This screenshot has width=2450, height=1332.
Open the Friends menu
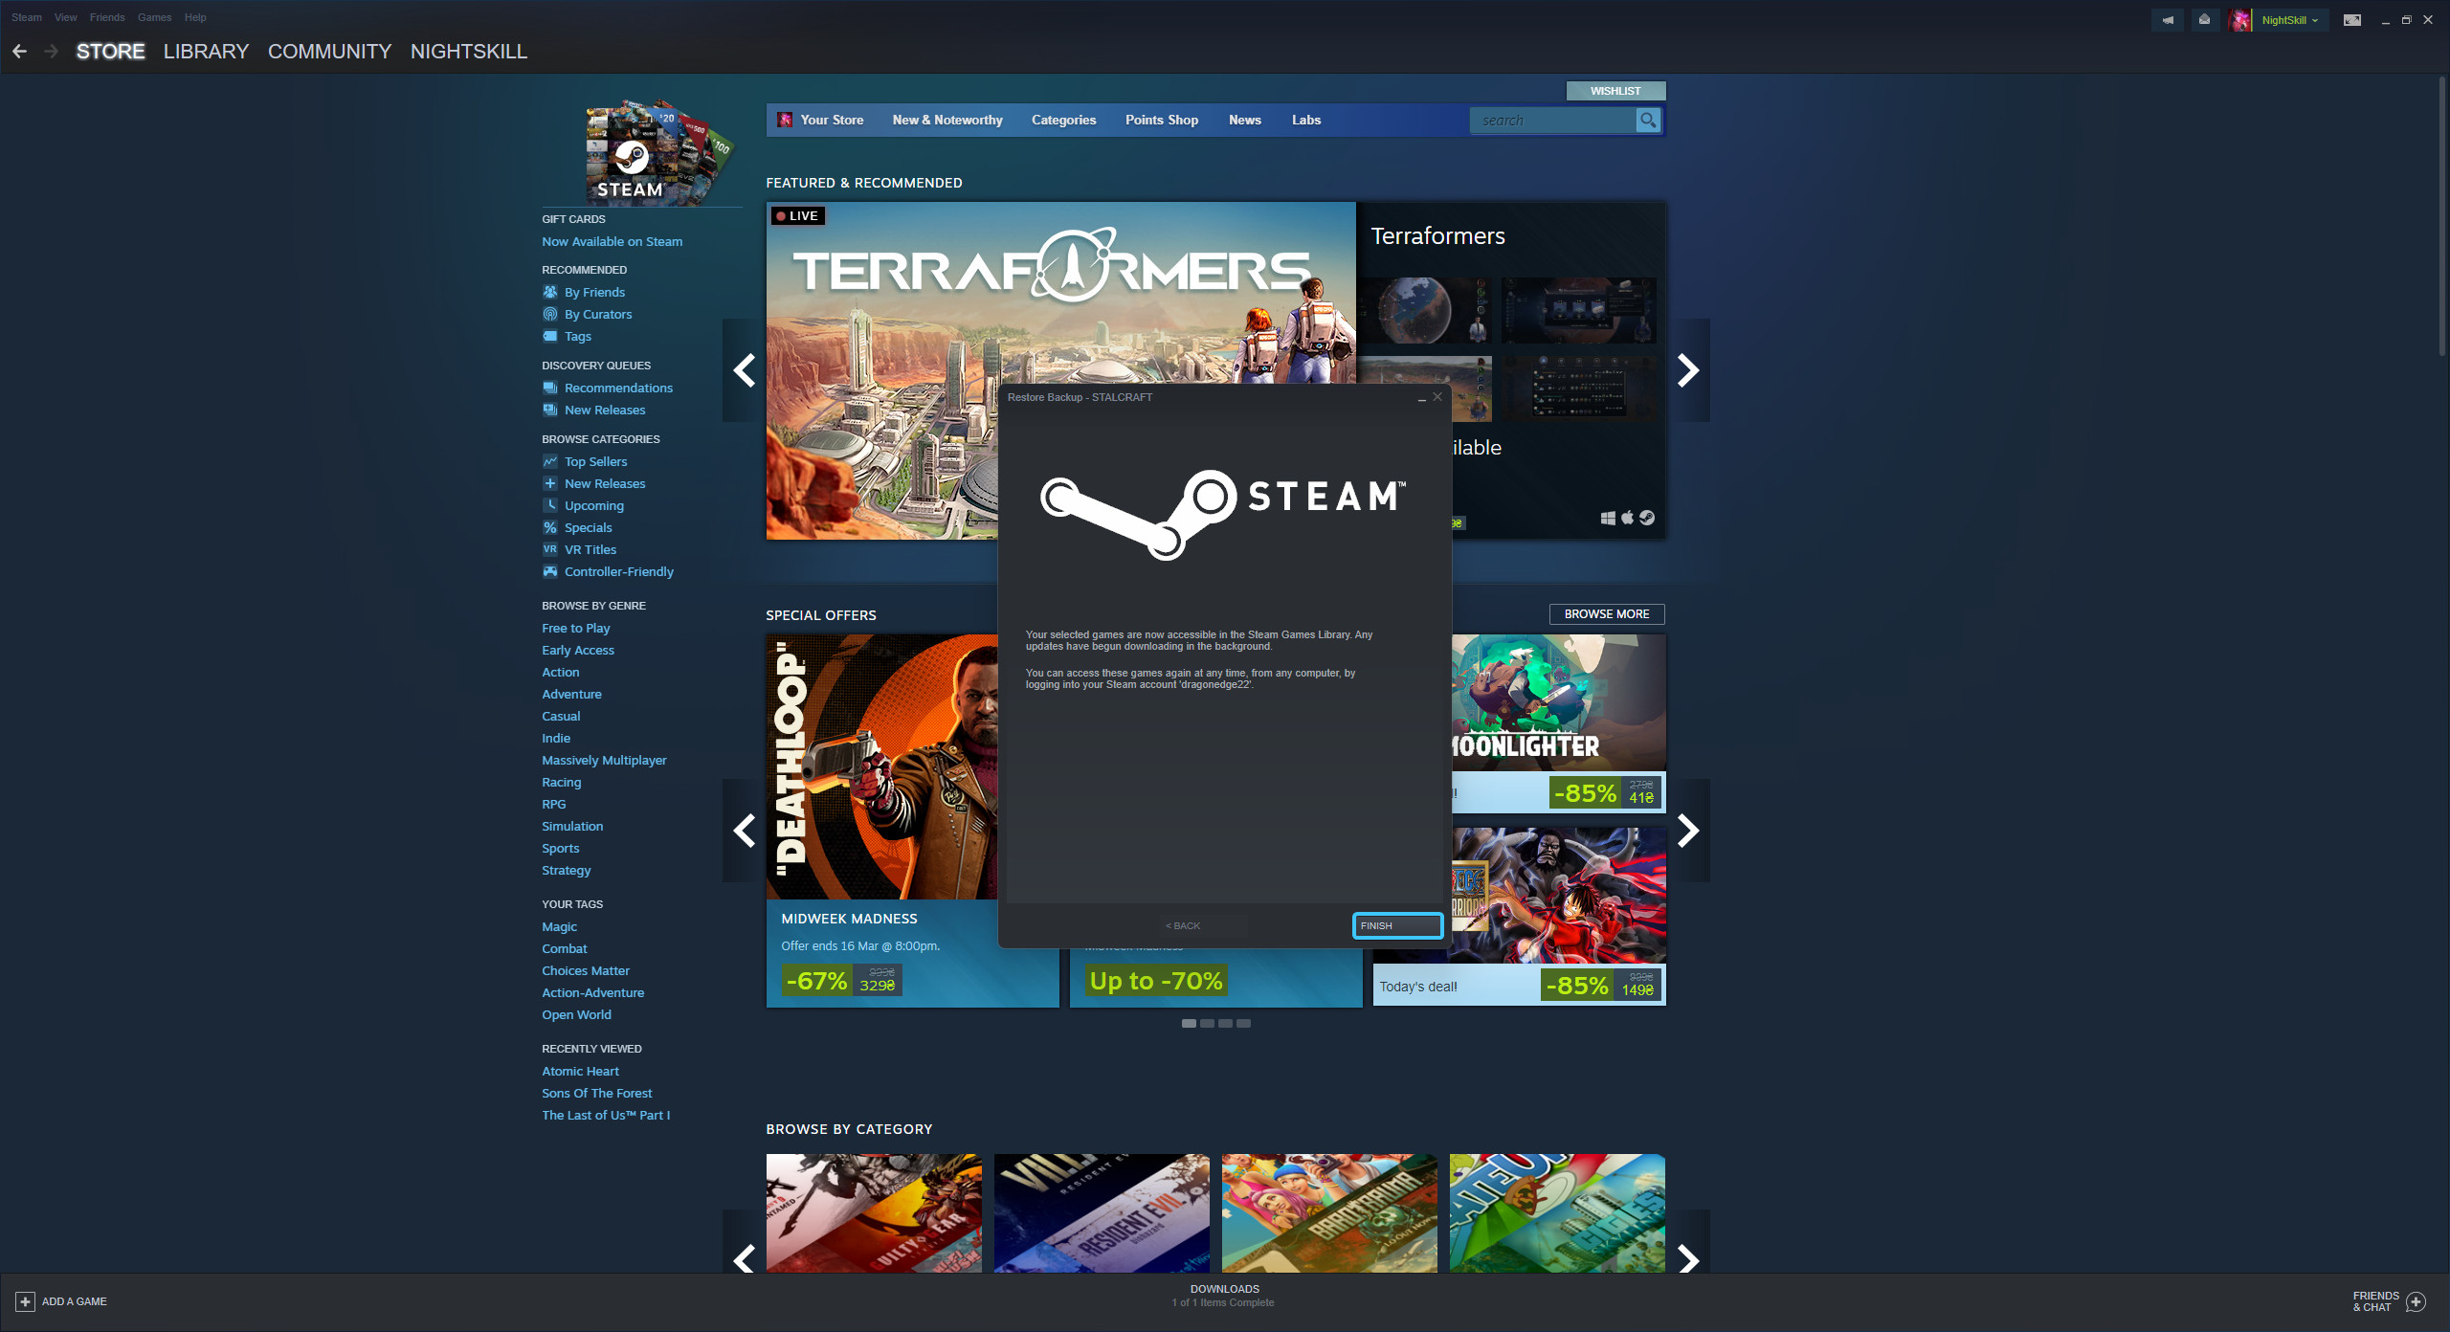107,17
